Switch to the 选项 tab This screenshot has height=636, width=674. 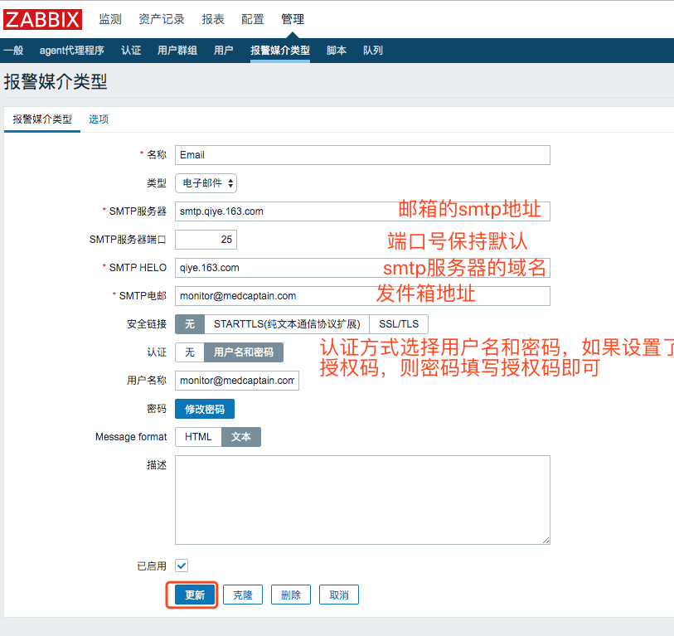pos(99,119)
